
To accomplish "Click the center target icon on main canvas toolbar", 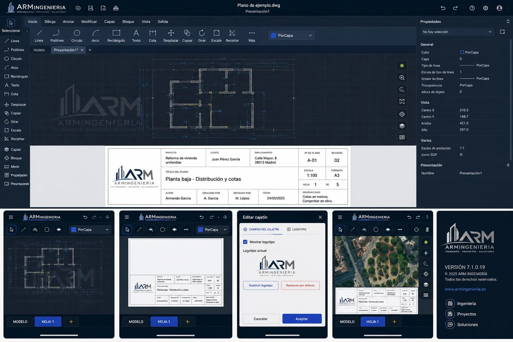I will (402, 114).
